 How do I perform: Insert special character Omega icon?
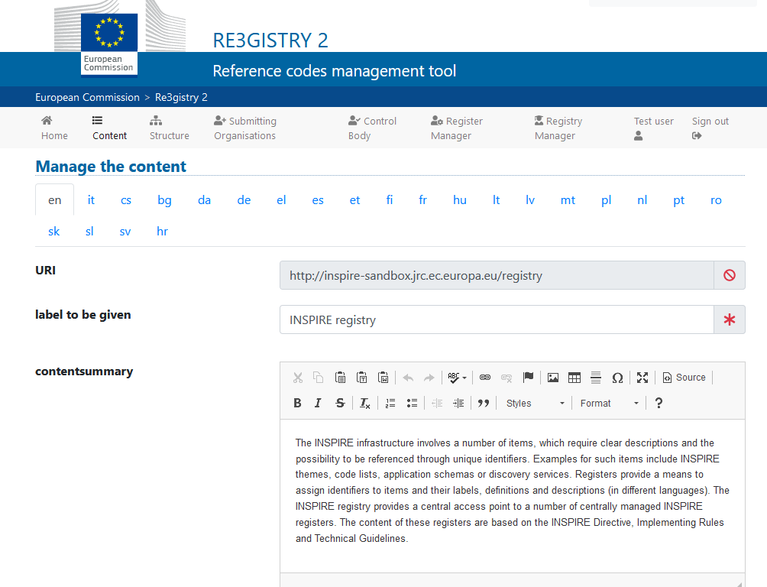point(617,378)
